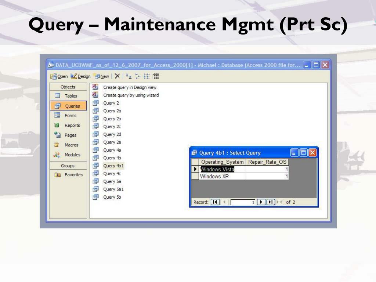Select Pages in Objects pane

tap(68, 135)
